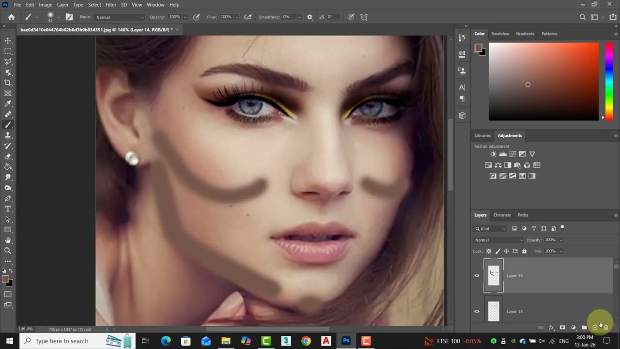Open Google Chrome from the taskbar

pyautogui.click(x=306, y=341)
